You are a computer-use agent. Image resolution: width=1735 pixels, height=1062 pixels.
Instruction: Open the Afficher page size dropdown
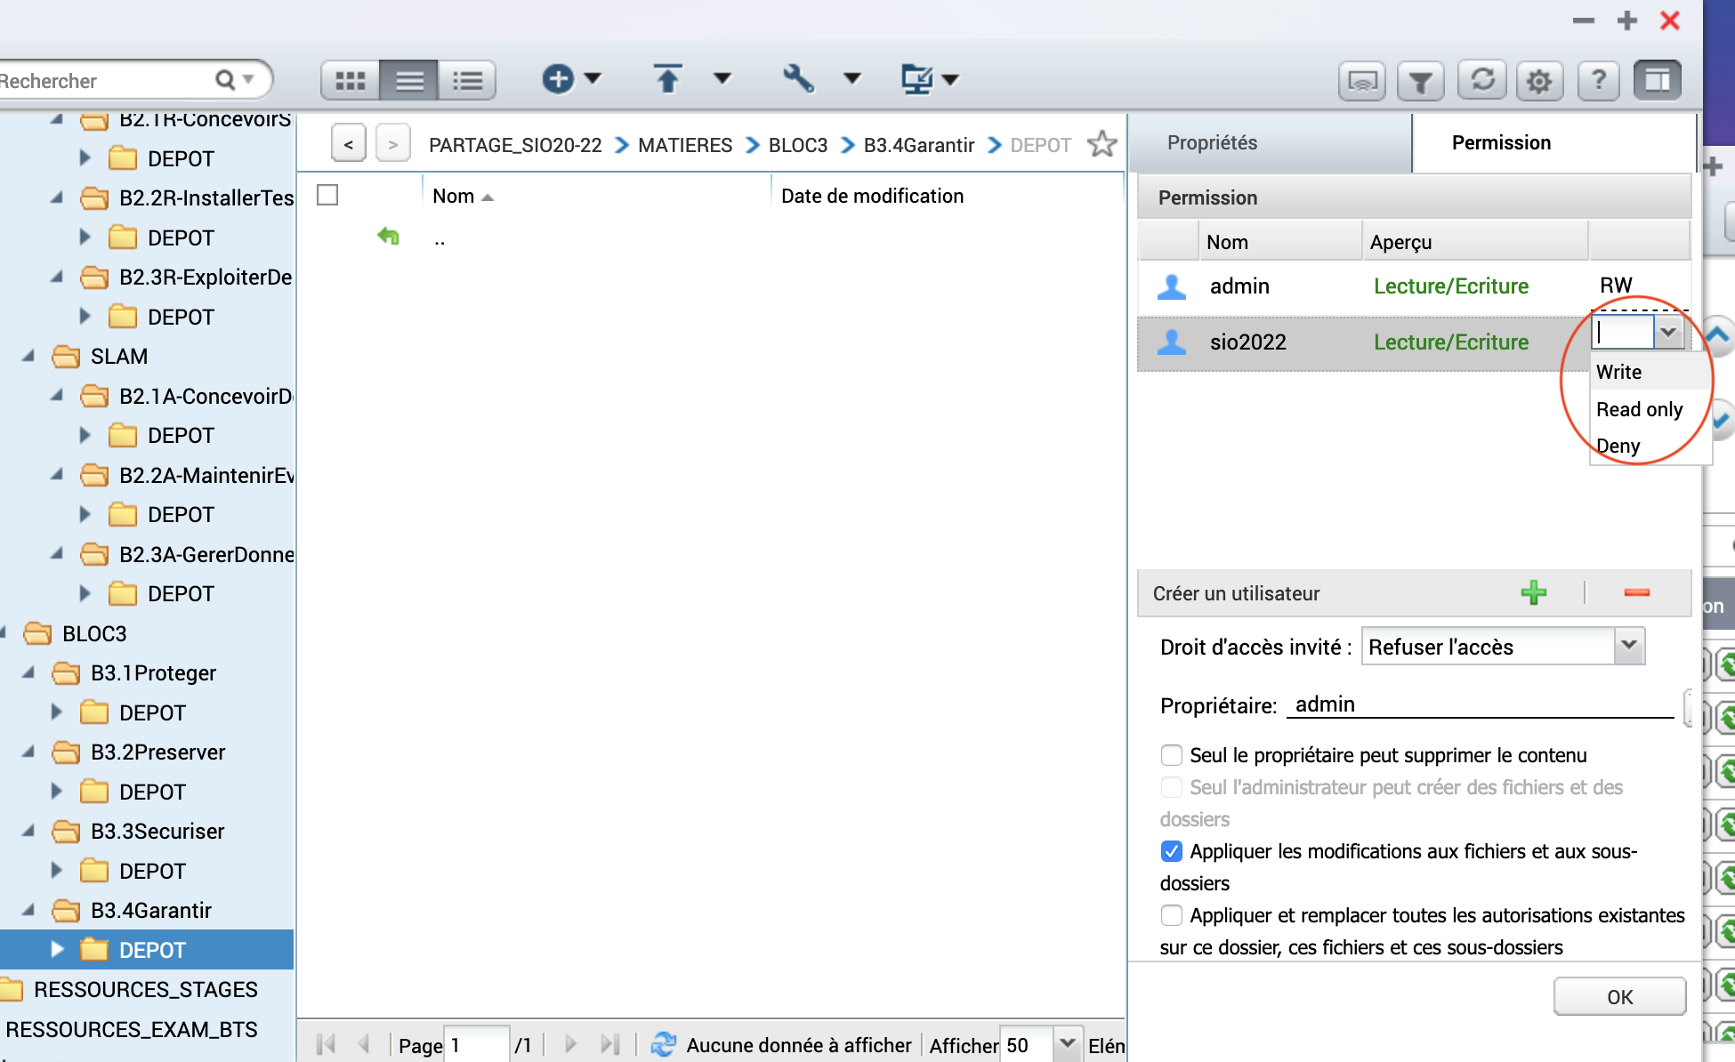(x=1067, y=1044)
